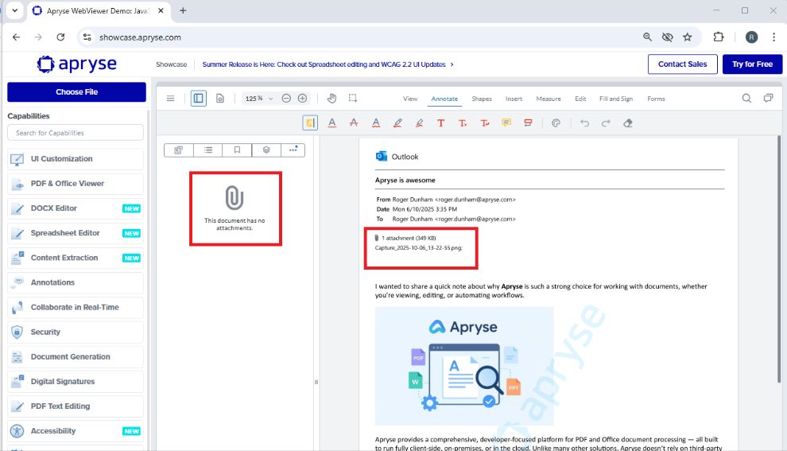
Task: Open the more panels ellipsis tab
Action: [x=293, y=150]
